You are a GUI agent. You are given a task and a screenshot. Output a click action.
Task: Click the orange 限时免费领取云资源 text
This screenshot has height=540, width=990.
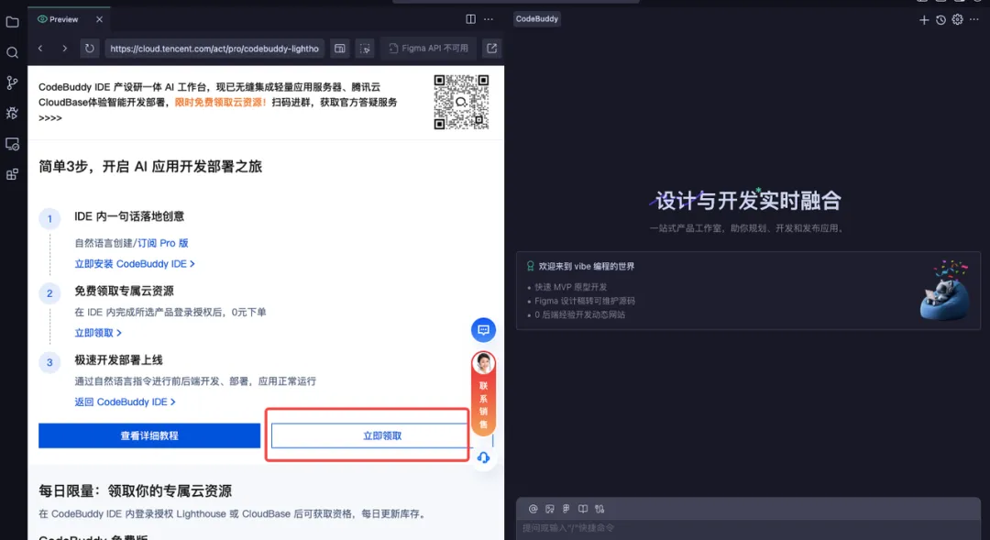click(x=220, y=103)
